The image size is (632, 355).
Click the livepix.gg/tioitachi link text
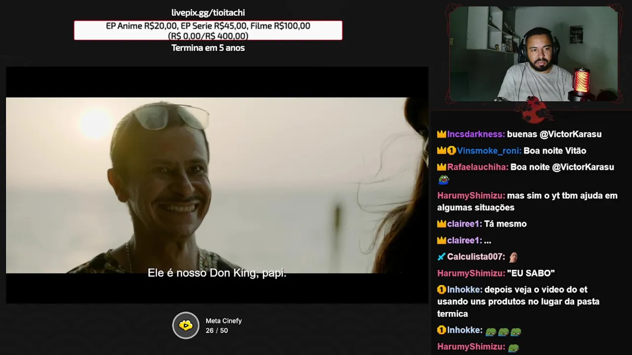pos(208,13)
